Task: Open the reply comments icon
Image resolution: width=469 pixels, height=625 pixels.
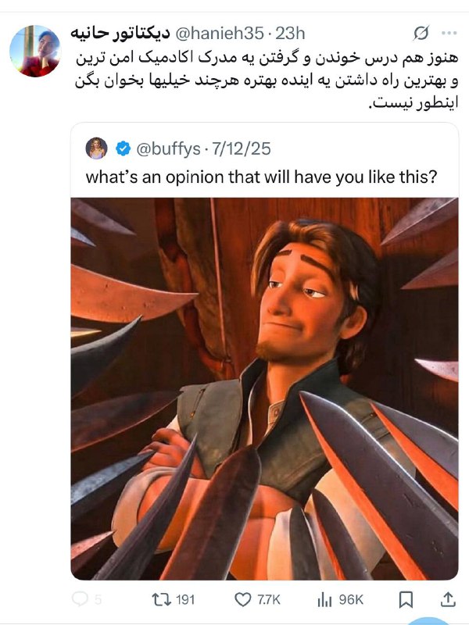Action: click(x=81, y=599)
